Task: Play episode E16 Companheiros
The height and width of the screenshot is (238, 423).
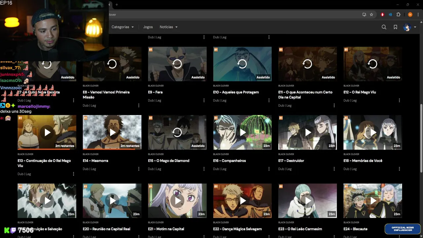Action: point(242,132)
